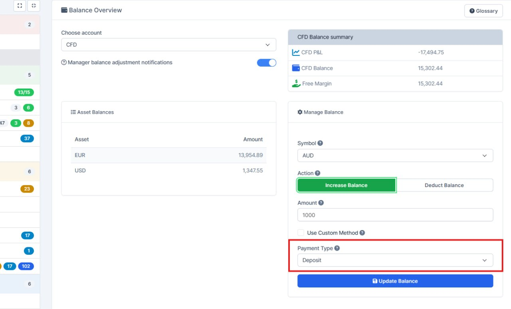Click the 1,347.55 USD amount
This screenshot has height=309, width=511.
pyautogui.click(x=252, y=171)
